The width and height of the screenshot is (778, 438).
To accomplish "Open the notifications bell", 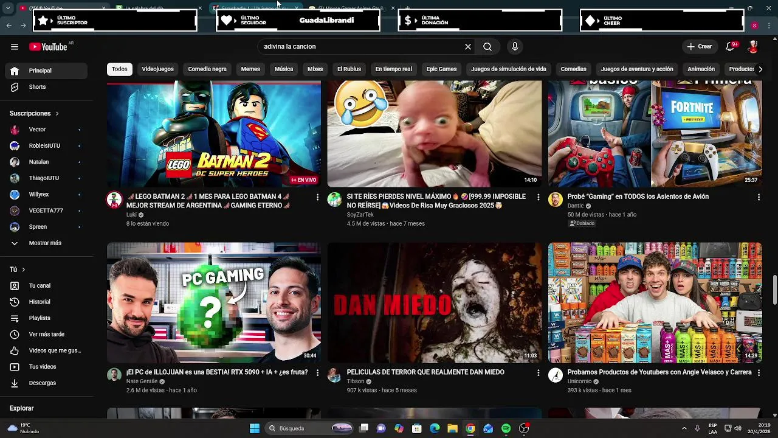I will tap(731, 47).
